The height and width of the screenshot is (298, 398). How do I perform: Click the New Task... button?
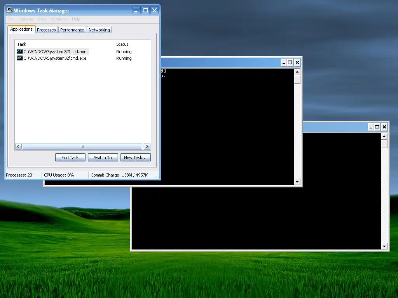click(x=135, y=158)
